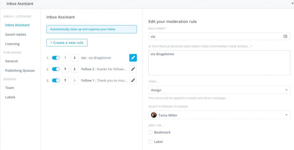Check the Bookmark checkbox
The height and width of the screenshot is (150, 294).
click(150, 132)
